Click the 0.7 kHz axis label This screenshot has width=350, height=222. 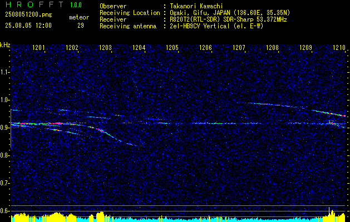4,183
